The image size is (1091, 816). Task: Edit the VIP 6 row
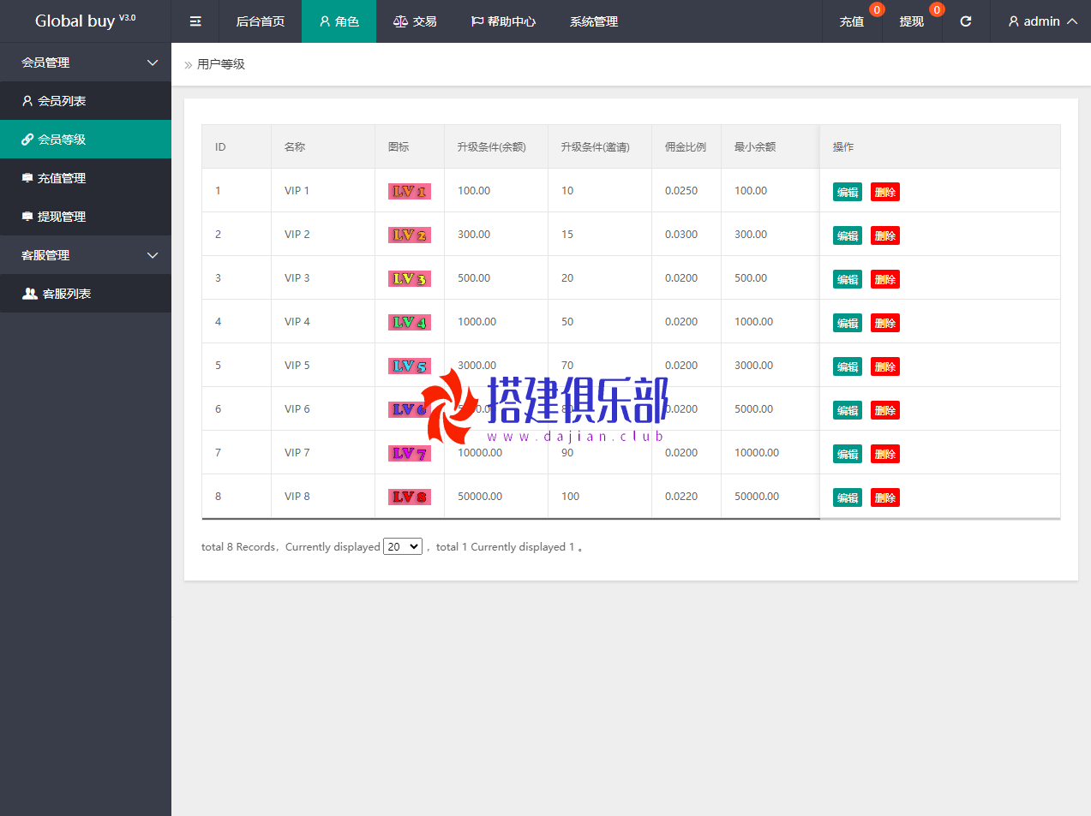[848, 410]
